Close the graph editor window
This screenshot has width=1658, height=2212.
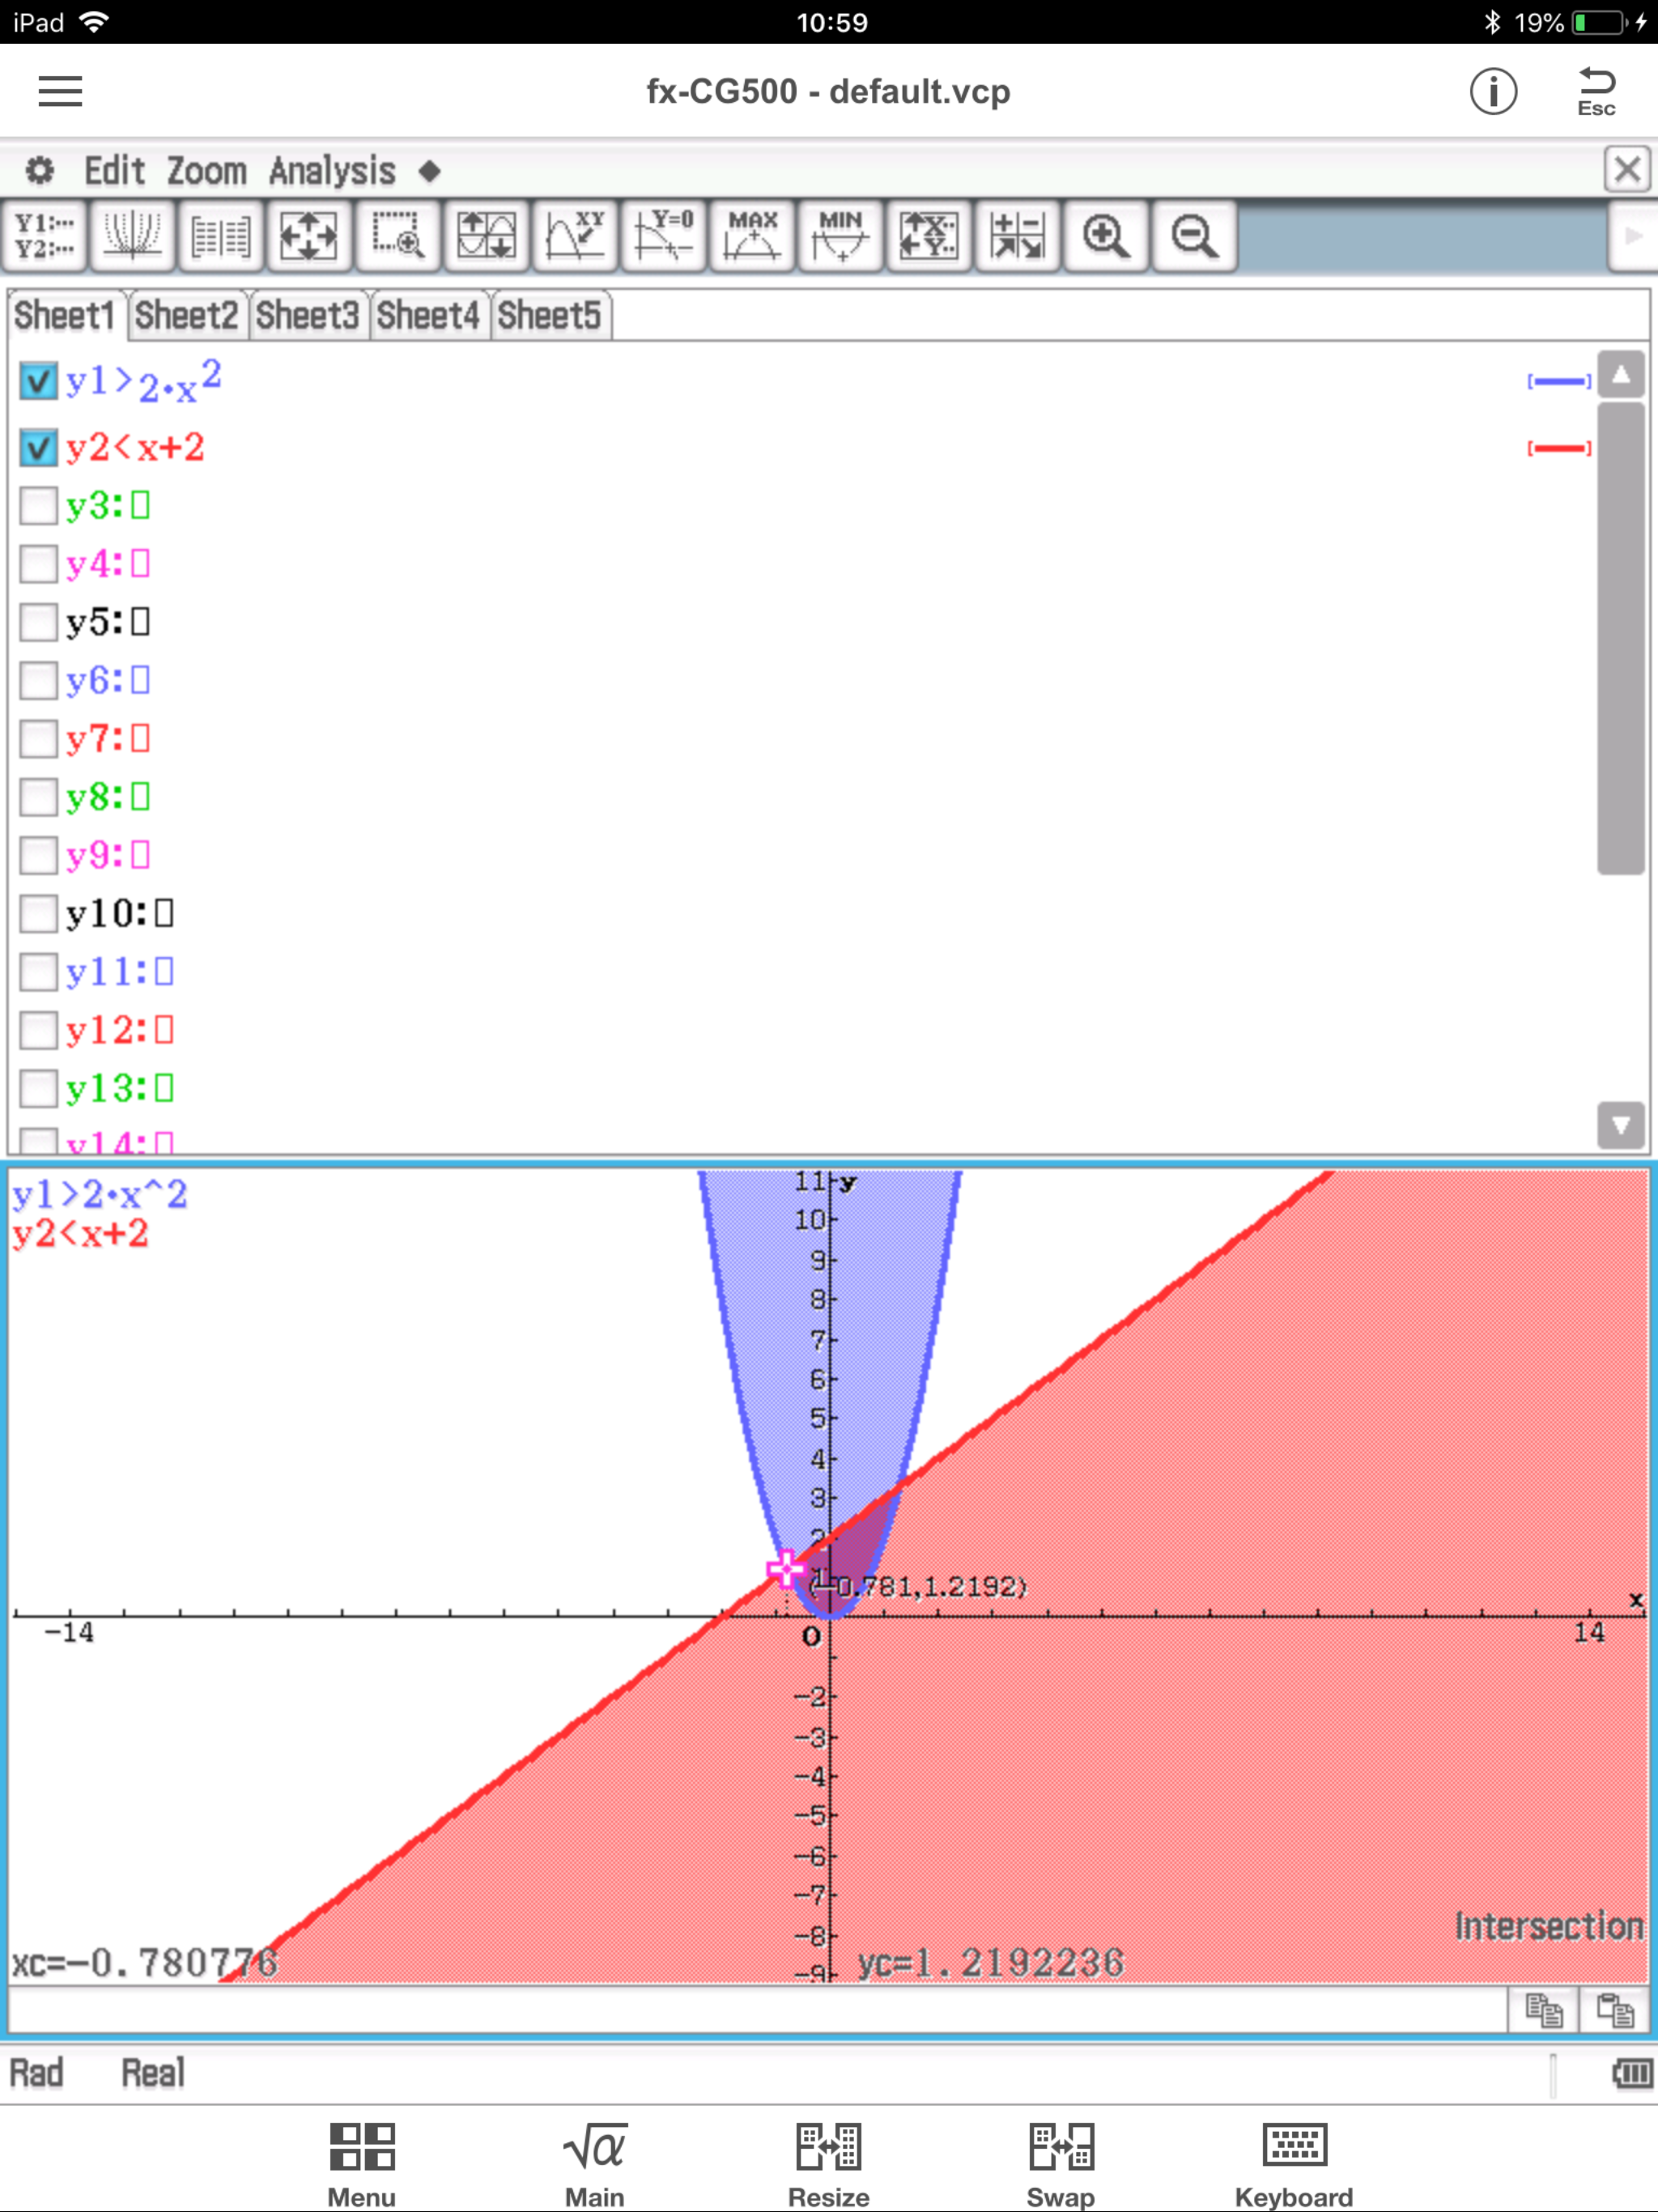pyautogui.click(x=1627, y=169)
